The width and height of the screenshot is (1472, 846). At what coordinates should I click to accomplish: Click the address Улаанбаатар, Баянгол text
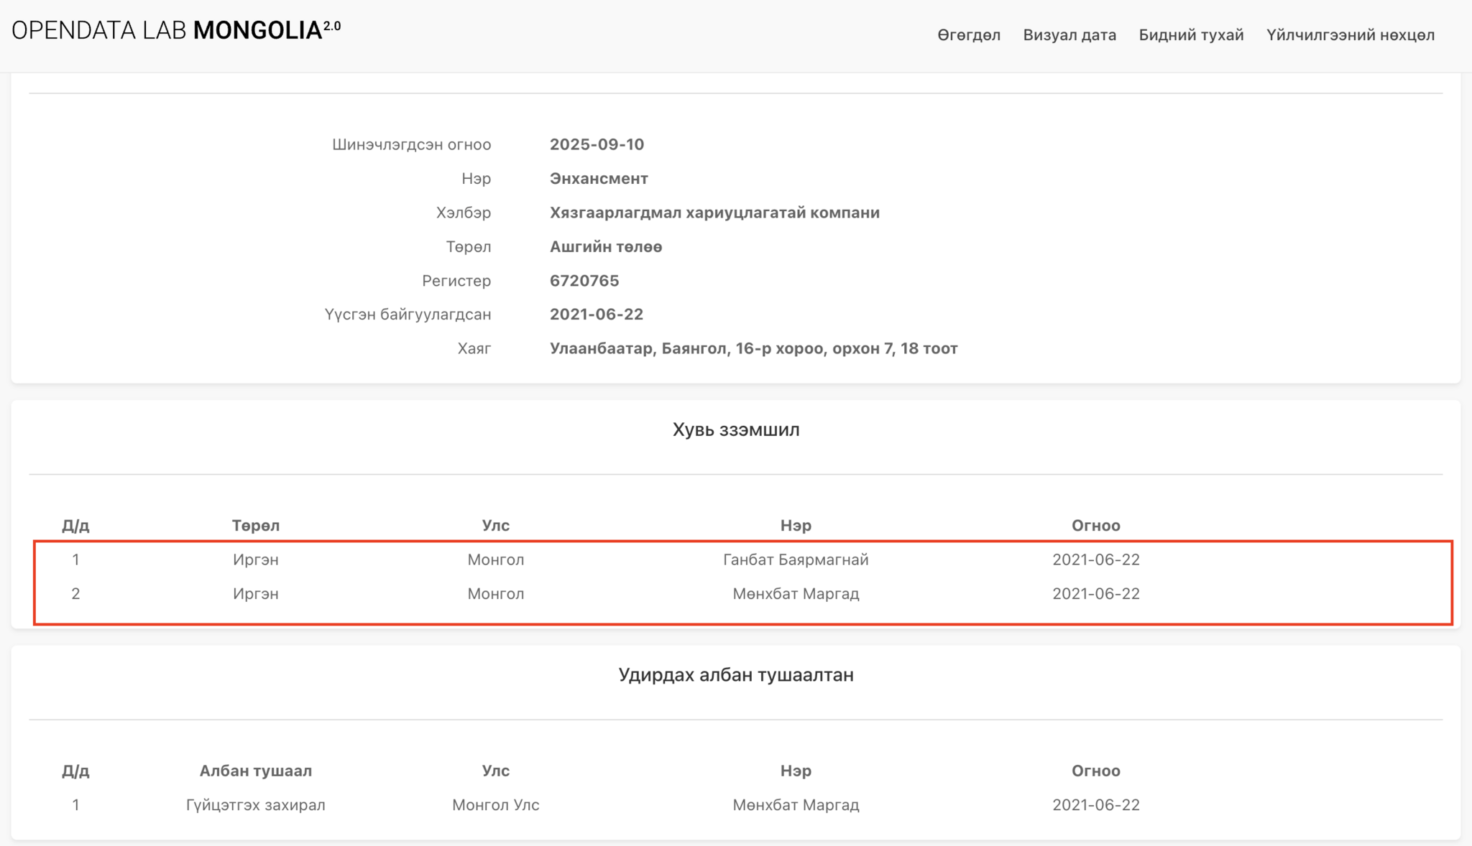point(753,348)
